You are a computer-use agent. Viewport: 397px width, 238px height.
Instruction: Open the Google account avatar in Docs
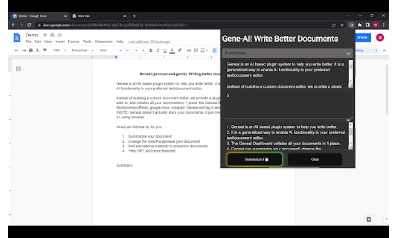coord(380,37)
